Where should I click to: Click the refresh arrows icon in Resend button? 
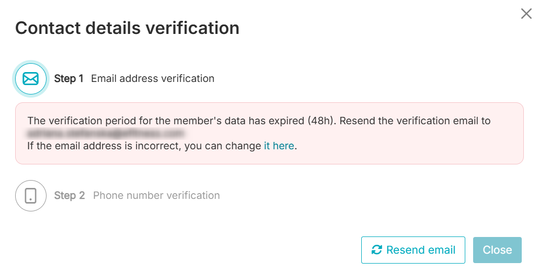376,250
